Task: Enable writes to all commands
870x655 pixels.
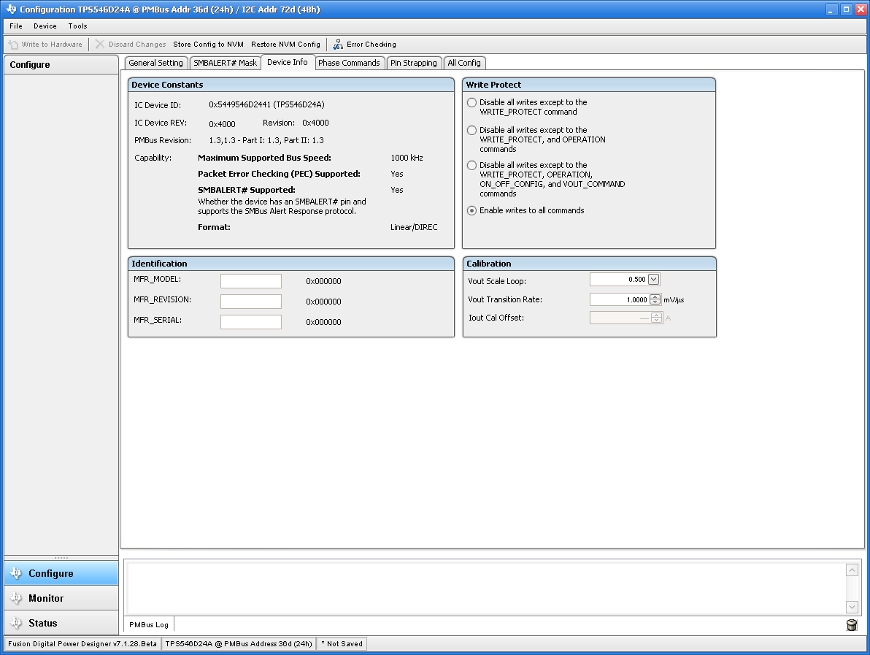Action: [471, 210]
